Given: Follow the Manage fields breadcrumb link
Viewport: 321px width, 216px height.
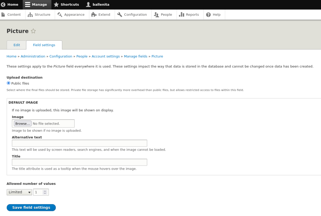Looking at the screenshot, I should pos(135,56).
